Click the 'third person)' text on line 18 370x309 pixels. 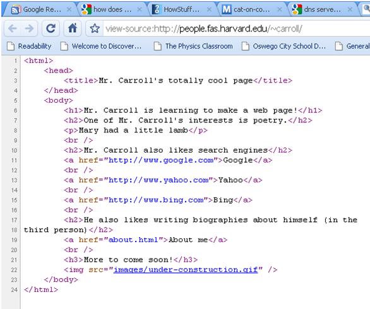click(x=56, y=230)
